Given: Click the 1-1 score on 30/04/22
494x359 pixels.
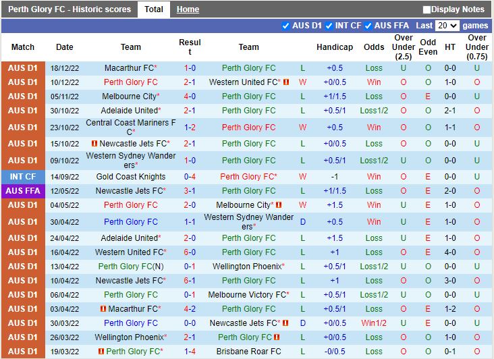Looking at the screenshot, I should click(x=190, y=222).
